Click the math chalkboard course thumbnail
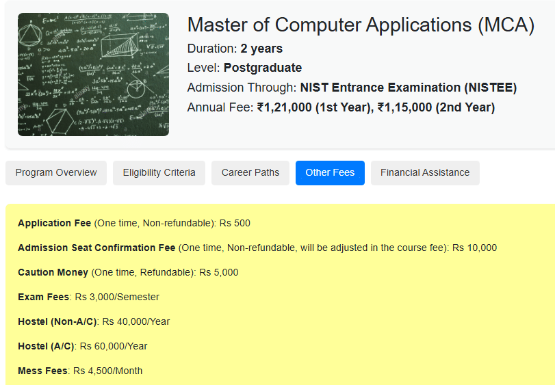Screen dimensions: 555x385 (x=93, y=75)
